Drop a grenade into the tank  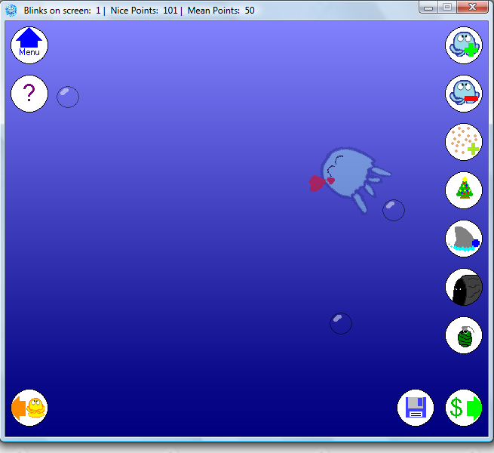click(x=463, y=335)
